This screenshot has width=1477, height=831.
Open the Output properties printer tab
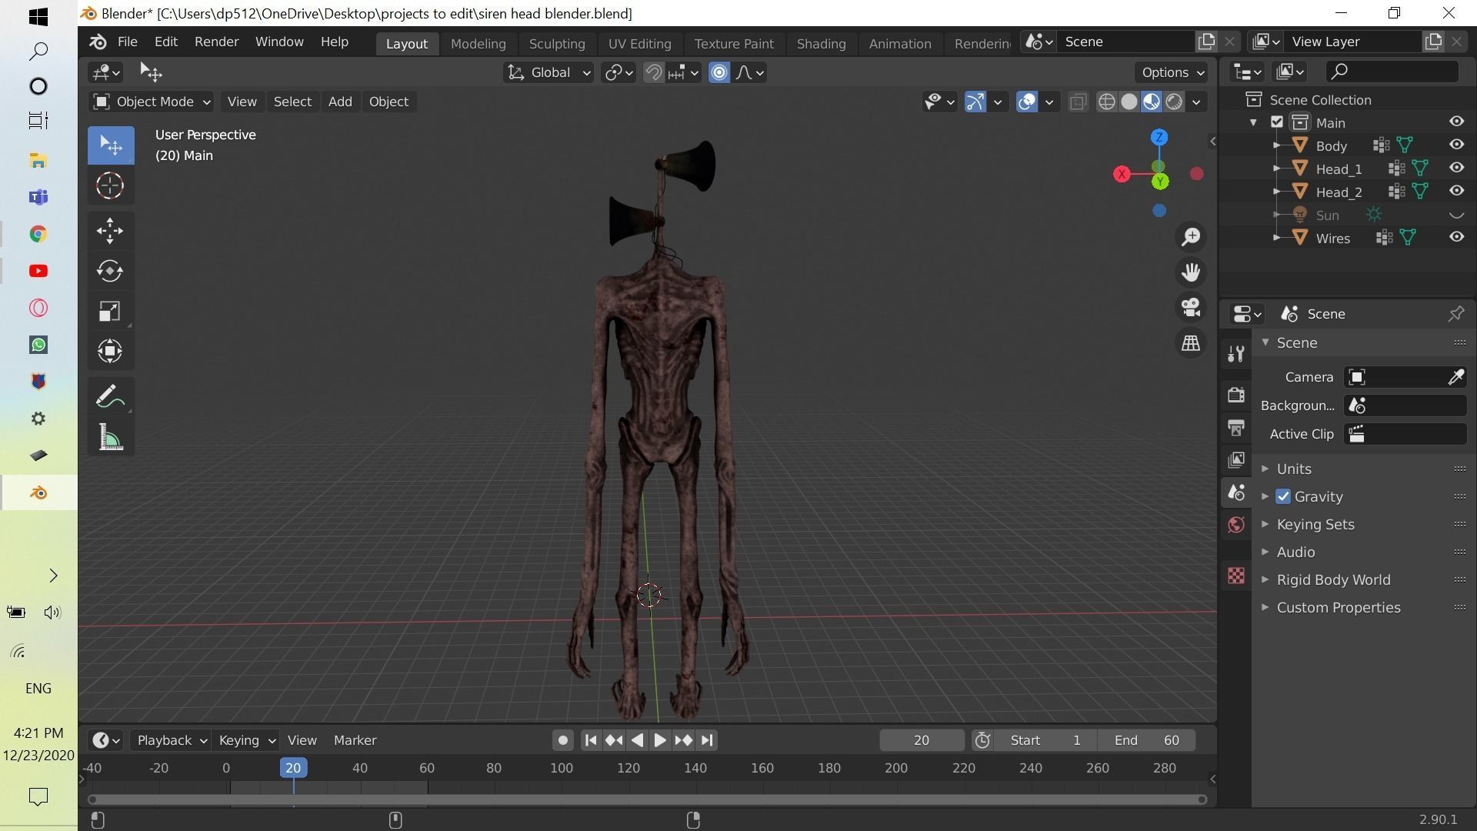(1236, 427)
